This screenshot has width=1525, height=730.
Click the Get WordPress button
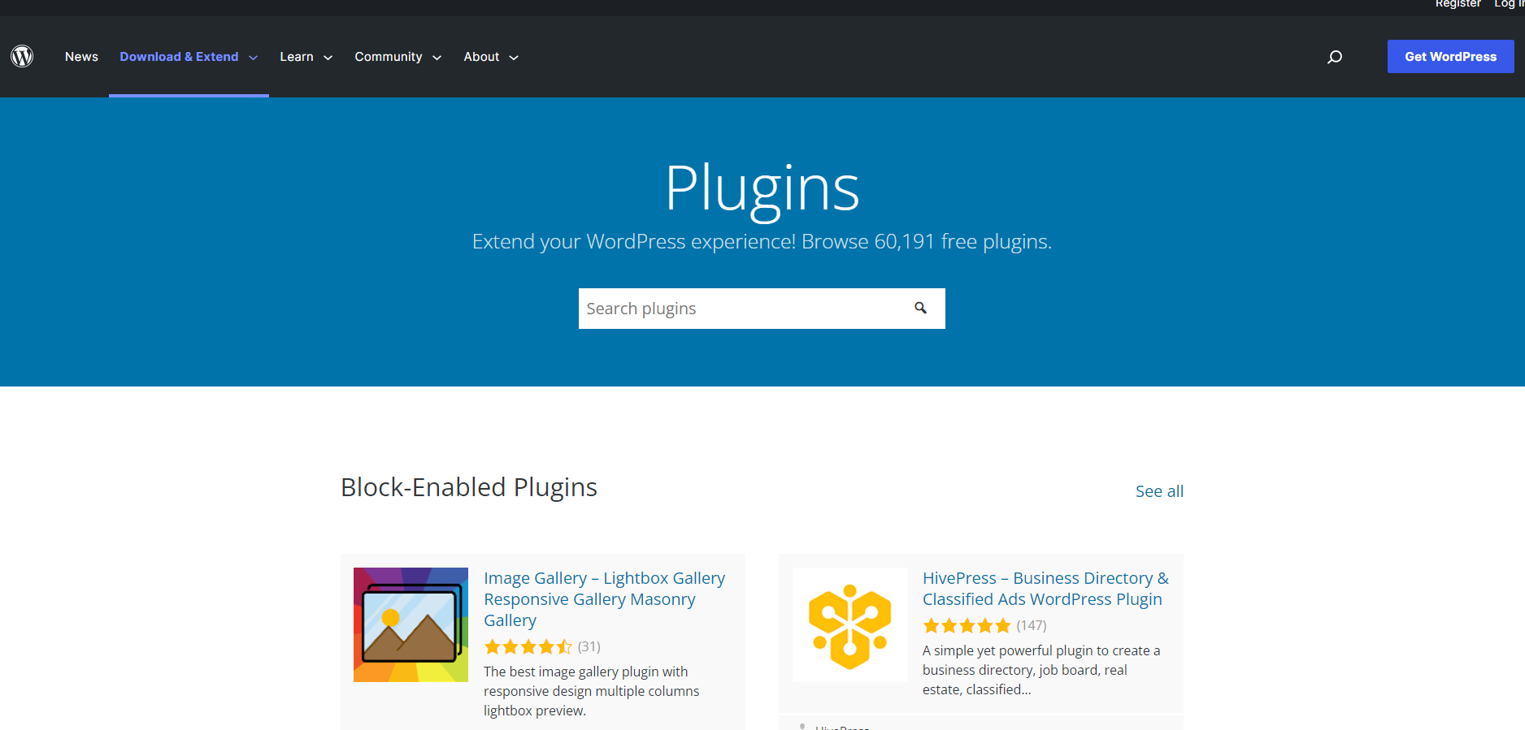(1450, 56)
